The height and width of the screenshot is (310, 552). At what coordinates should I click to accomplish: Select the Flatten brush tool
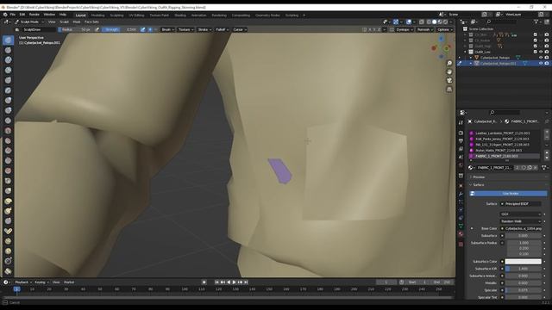[x=8, y=140]
